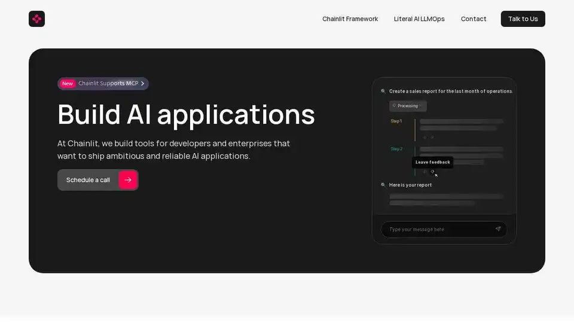Click the Leave feedback tooltip
The image size is (574, 323).
(433, 162)
